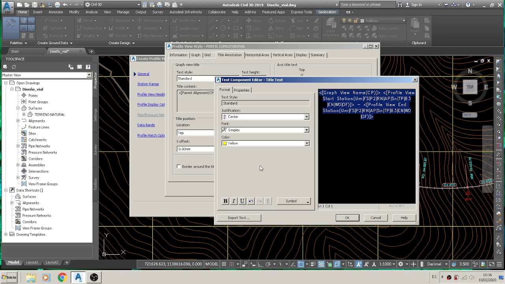Click the Text Style field showing Standard
The height and width of the screenshot is (284, 505).
(x=266, y=103)
